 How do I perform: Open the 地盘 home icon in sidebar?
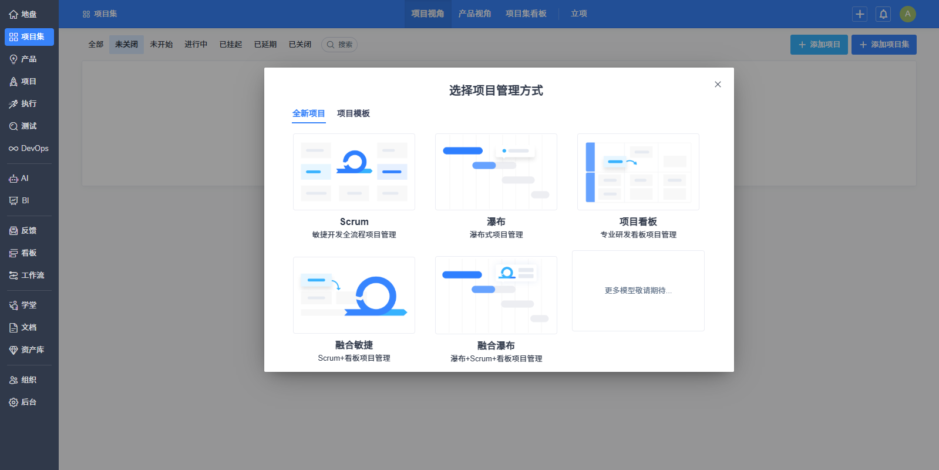(14, 14)
